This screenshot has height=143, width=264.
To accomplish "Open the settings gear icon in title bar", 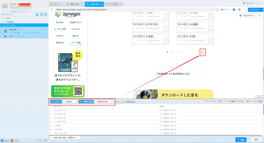I will (251, 3).
